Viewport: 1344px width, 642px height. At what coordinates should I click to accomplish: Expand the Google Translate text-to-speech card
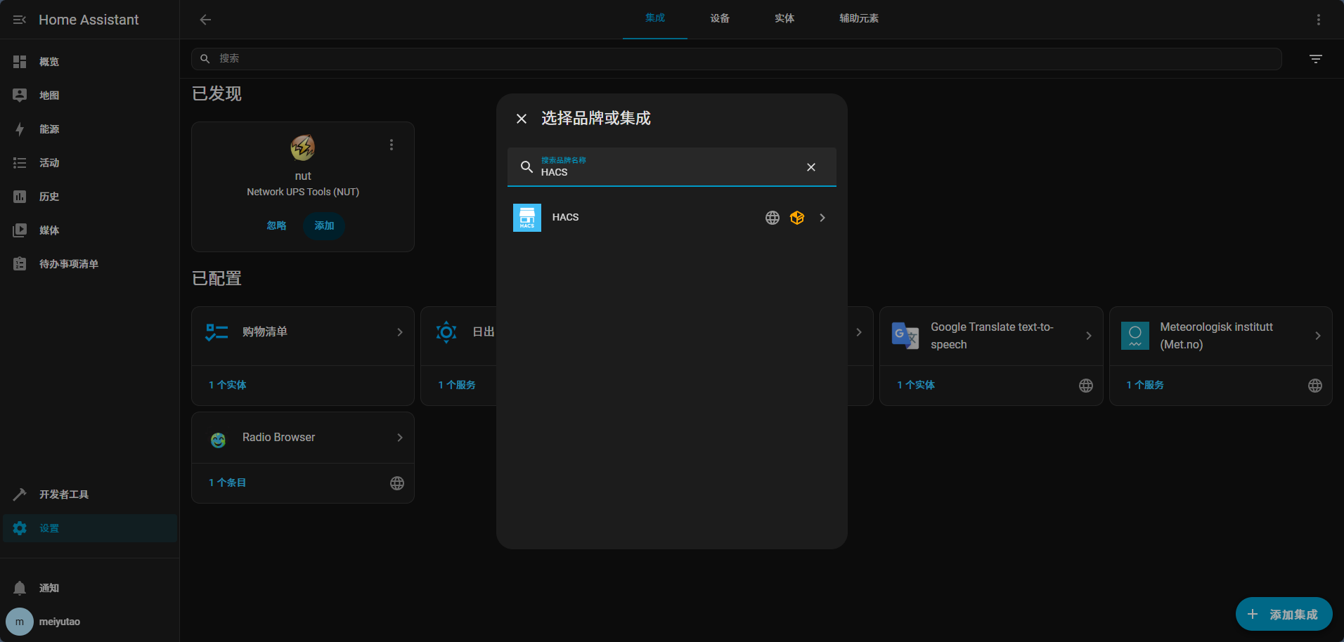(x=1088, y=336)
